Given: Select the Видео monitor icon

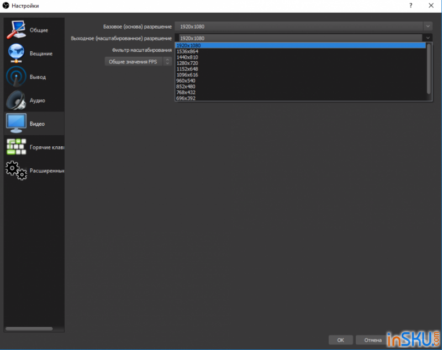Looking at the screenshot, I should [x=16, y=123].
